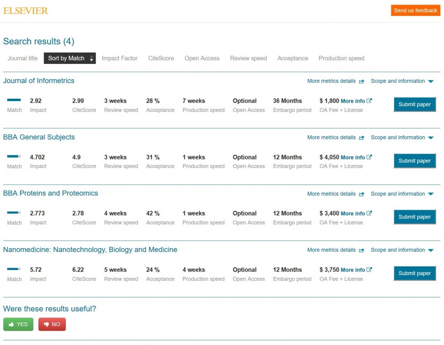444x345 pixels.
Task: Click CiteScore value 6.22
Action: click(x=78, y=270)
